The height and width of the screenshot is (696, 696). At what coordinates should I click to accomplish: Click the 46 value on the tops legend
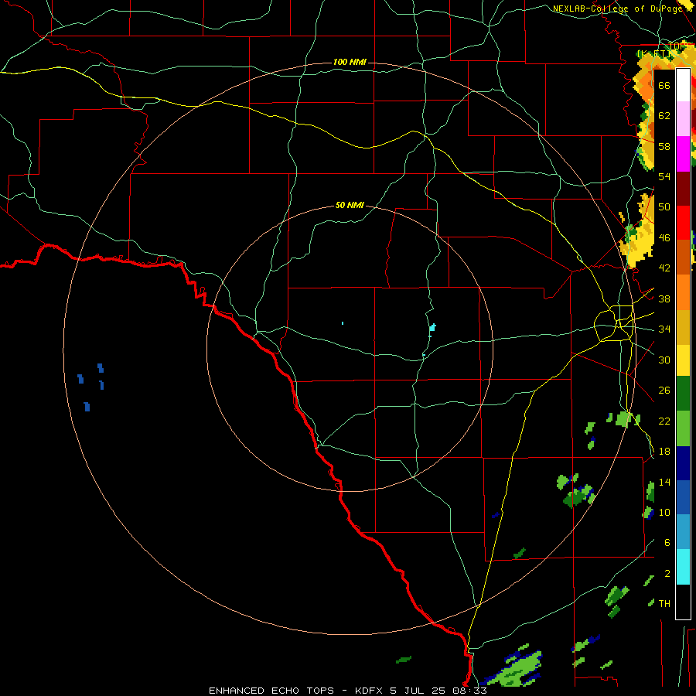[x=664, y=238]
